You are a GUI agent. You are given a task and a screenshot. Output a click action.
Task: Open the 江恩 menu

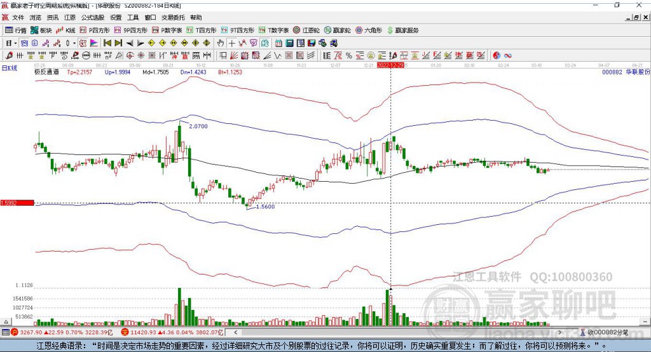click(x=70, y=17)
